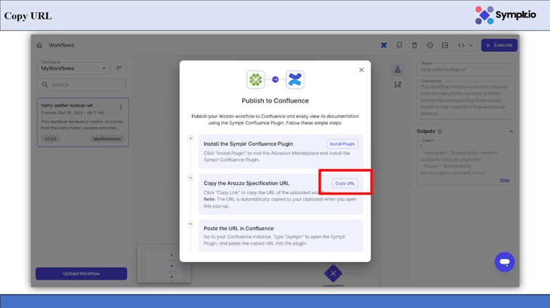Image resolution: width=550 pixels, height=308 pixels.
Task: Click the workflow Search field
Action: [x=81, y=85]
